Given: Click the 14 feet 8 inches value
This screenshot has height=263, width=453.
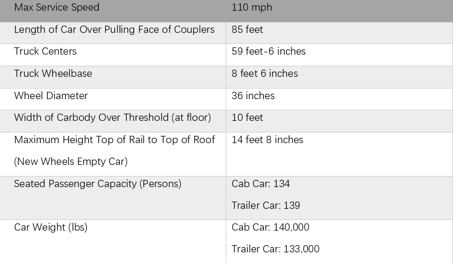Looking at the screenshot, I should point(267,140).
